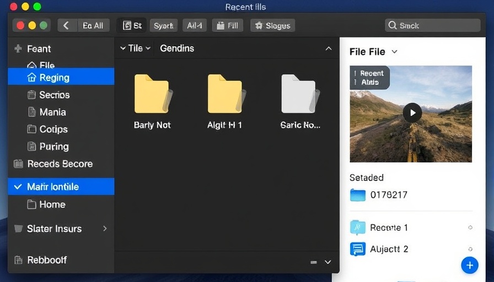Click the small bar icon in bottom bar
This screenshot has width=494, height=282.
pyautogui.click(x=314, y=262)
